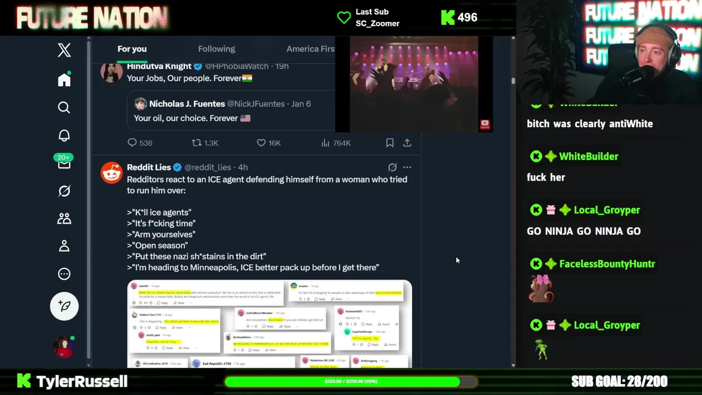This screenshot has height=395, width=702.
Task: Click the 19h timestamp on Hindutva post
Action: coord(282,66)
